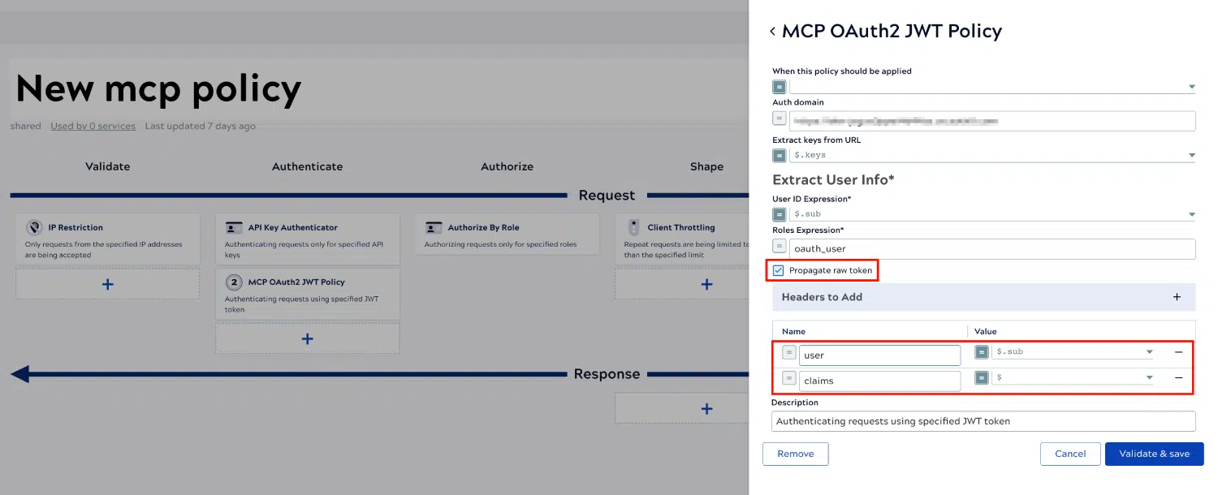Screen dimensions: 1218x495
Task: Open the Authorize By Role policy card
Action: (x=508, y=234)
